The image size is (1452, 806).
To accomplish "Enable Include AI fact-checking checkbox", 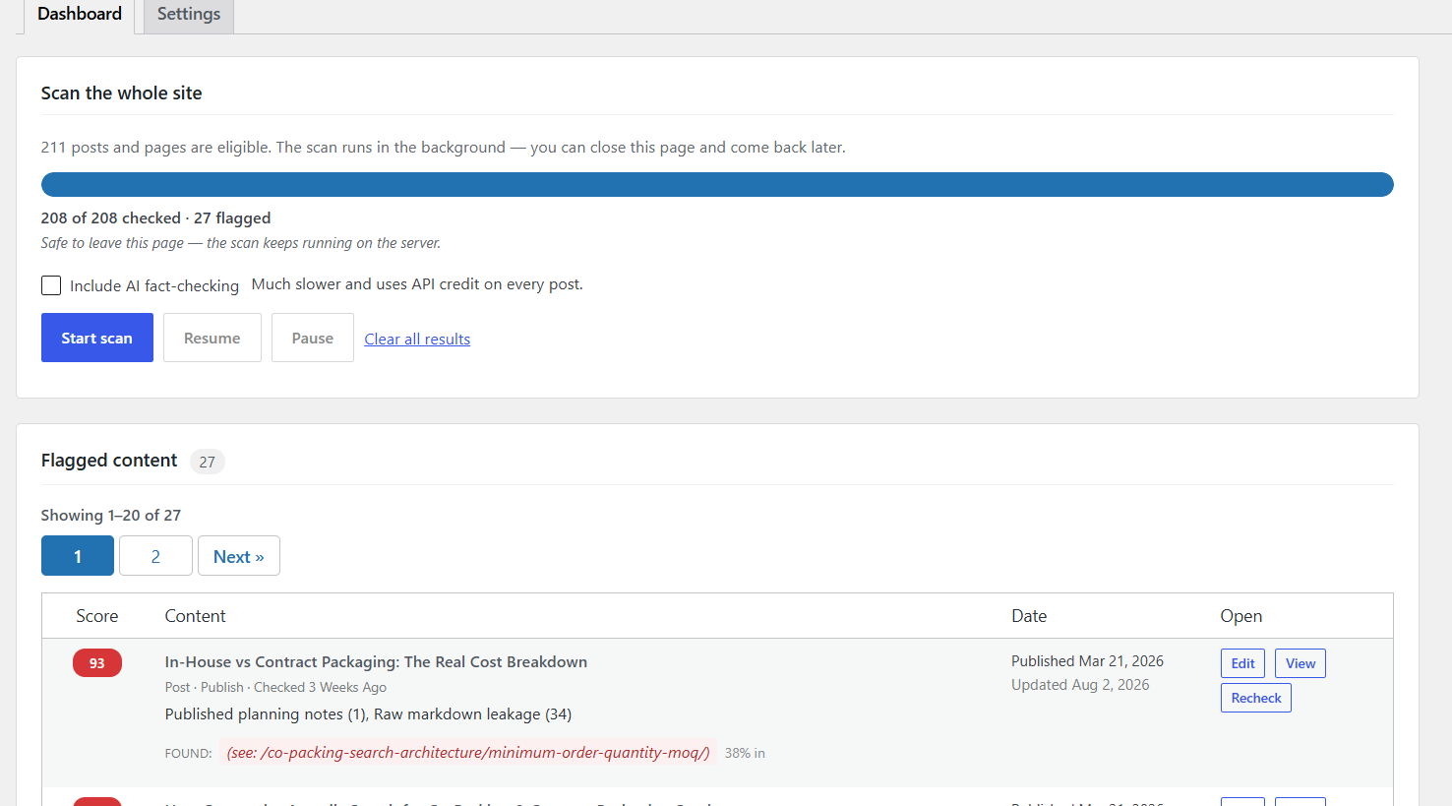I will 51,285.
